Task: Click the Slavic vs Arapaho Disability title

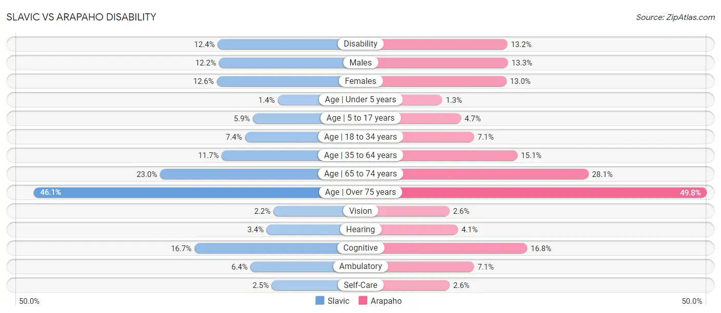Action: (82, 17)
